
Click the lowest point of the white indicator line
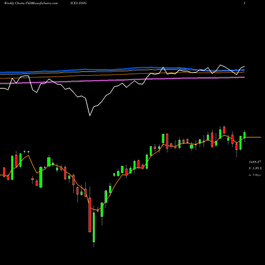pyautogui.click(x=90, y=116)
